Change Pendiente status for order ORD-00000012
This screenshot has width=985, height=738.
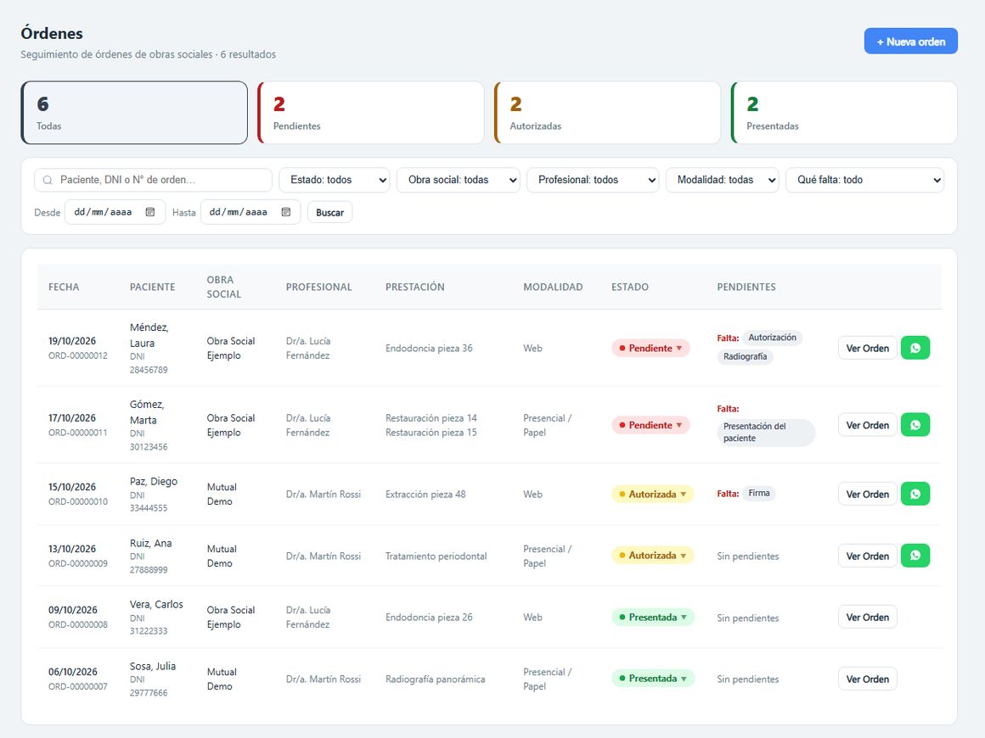[x=650, y=349]
